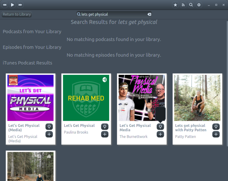Click search field's magnifier icon
The image size is (228, 181).
pyautogui.click(x=79, y=14)
